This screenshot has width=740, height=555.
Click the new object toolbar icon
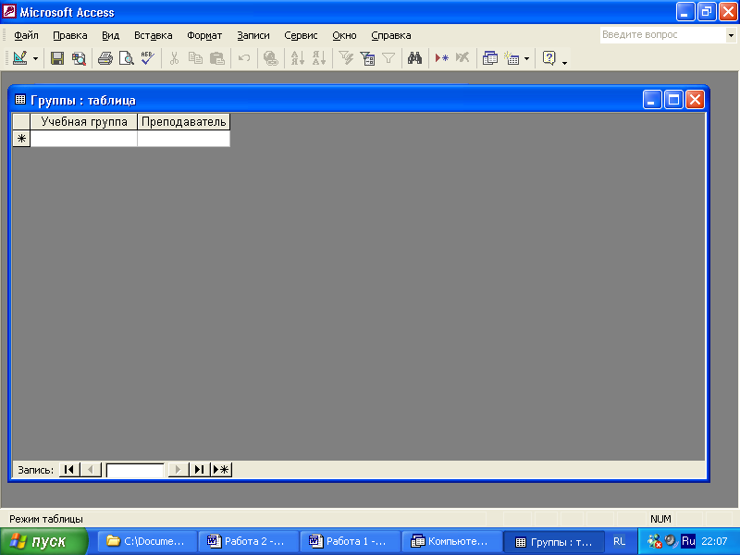click(512, 58)
